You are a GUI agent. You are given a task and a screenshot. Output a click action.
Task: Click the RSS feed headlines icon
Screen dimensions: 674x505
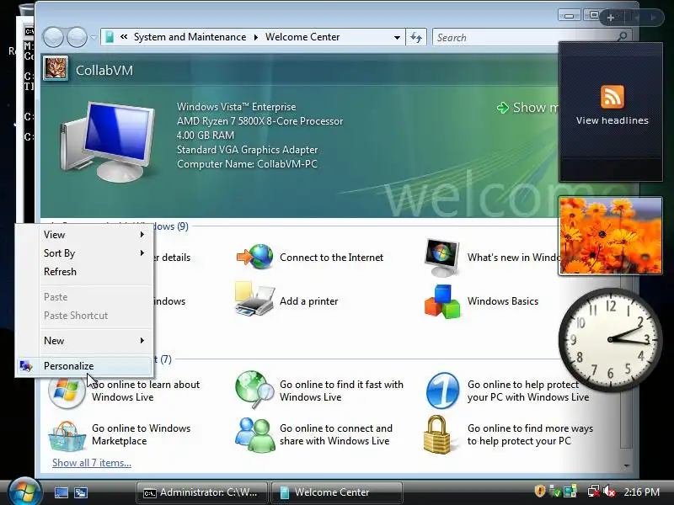612,97
